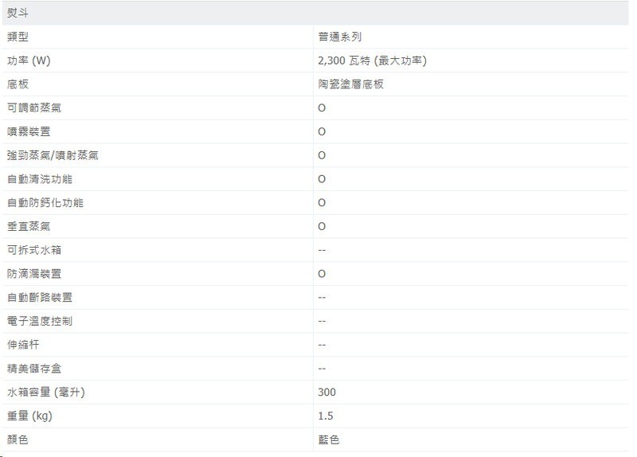Click the O value for 自動防鈣化功能
637x457 pixels.
pos(322,203)
